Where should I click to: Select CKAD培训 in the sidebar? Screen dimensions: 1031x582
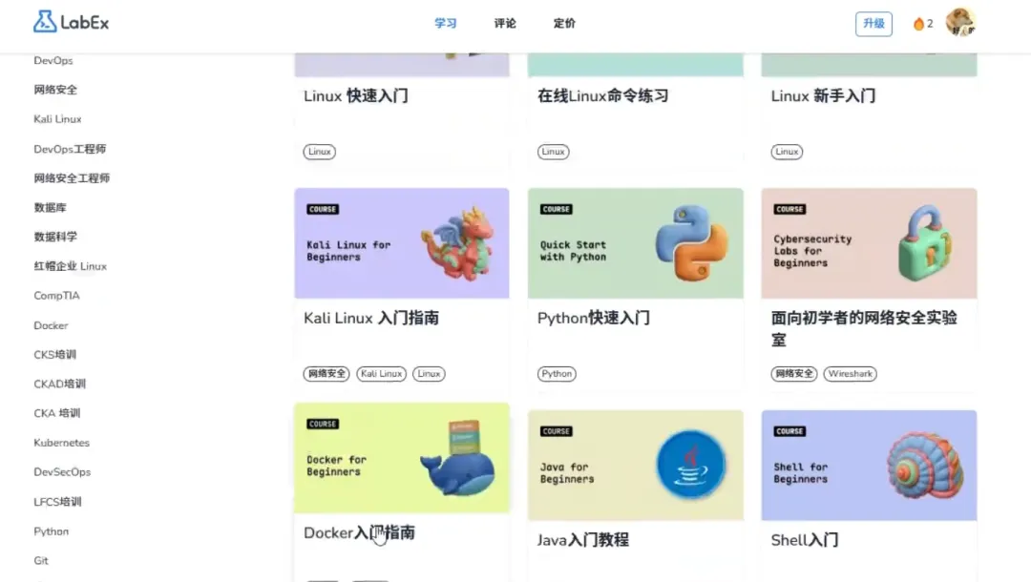coord(60,384)
